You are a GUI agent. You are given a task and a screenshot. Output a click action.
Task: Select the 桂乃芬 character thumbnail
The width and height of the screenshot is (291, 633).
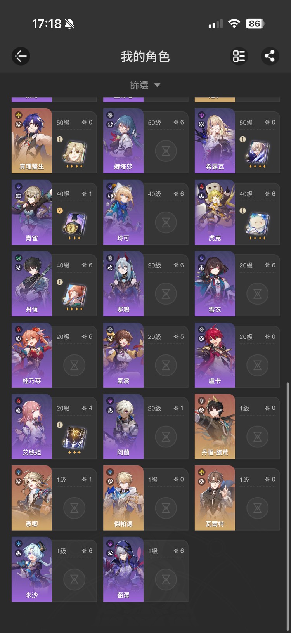coord(32,355)
